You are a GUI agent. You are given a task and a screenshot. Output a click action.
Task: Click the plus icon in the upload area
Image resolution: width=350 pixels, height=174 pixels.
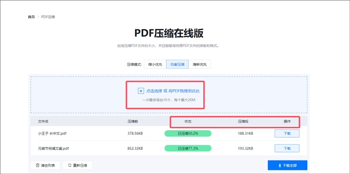pos(140,91)
